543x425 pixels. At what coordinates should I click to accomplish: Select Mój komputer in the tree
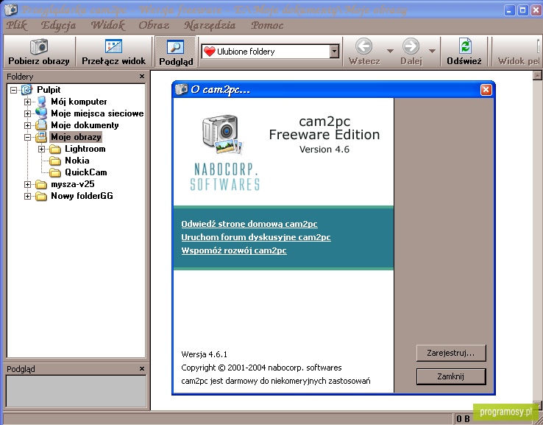[79, 102]
